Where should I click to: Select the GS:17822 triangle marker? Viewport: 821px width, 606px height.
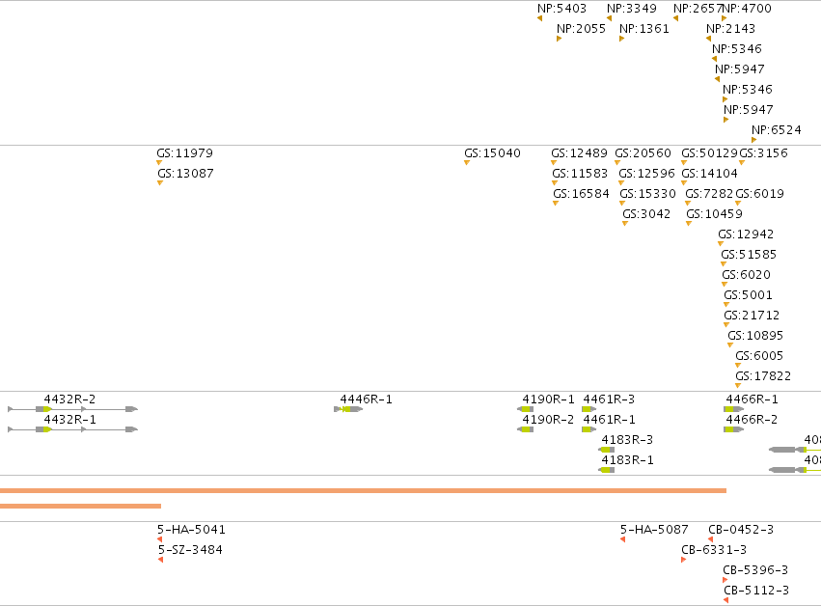click(738, 385)
